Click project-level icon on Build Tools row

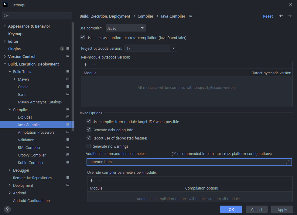tap(68, 71)
